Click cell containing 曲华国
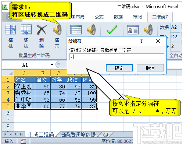 point(25,106)
